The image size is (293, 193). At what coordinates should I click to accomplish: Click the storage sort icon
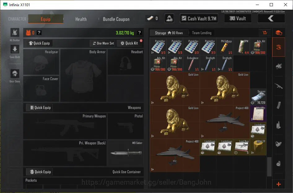coord(265,33)
